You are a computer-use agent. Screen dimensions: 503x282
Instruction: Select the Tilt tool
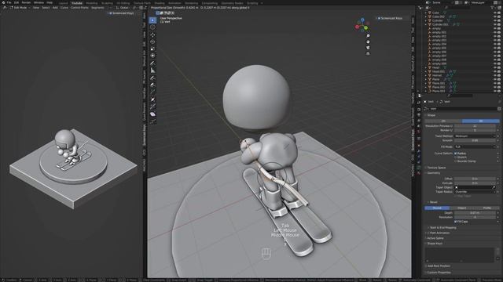[x=152, y=107]
